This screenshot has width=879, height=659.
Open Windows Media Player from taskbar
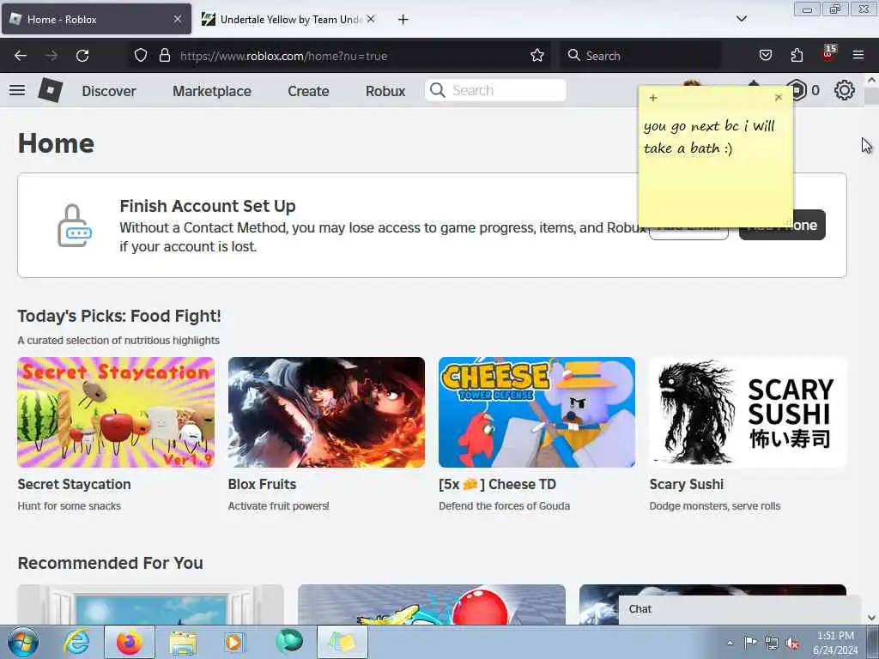point(233,642)
